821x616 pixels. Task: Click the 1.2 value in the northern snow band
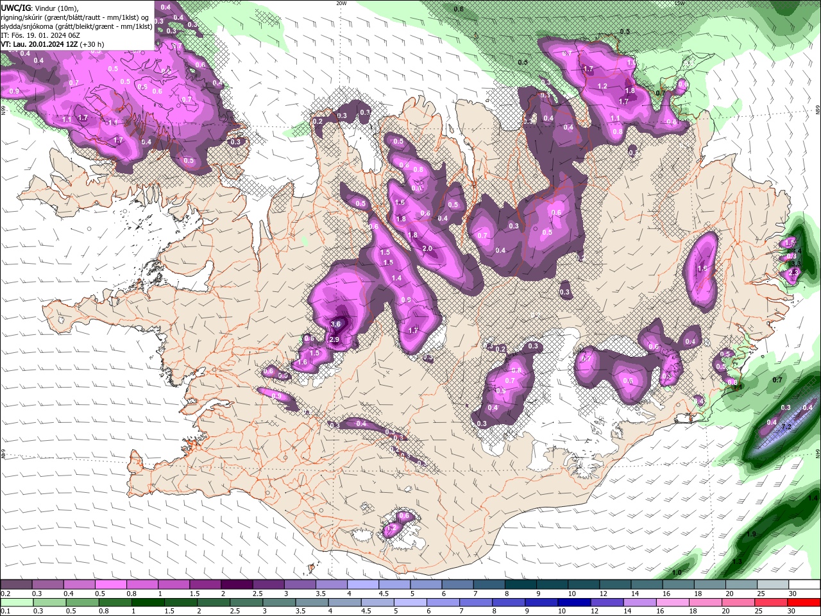click(602, 86)
